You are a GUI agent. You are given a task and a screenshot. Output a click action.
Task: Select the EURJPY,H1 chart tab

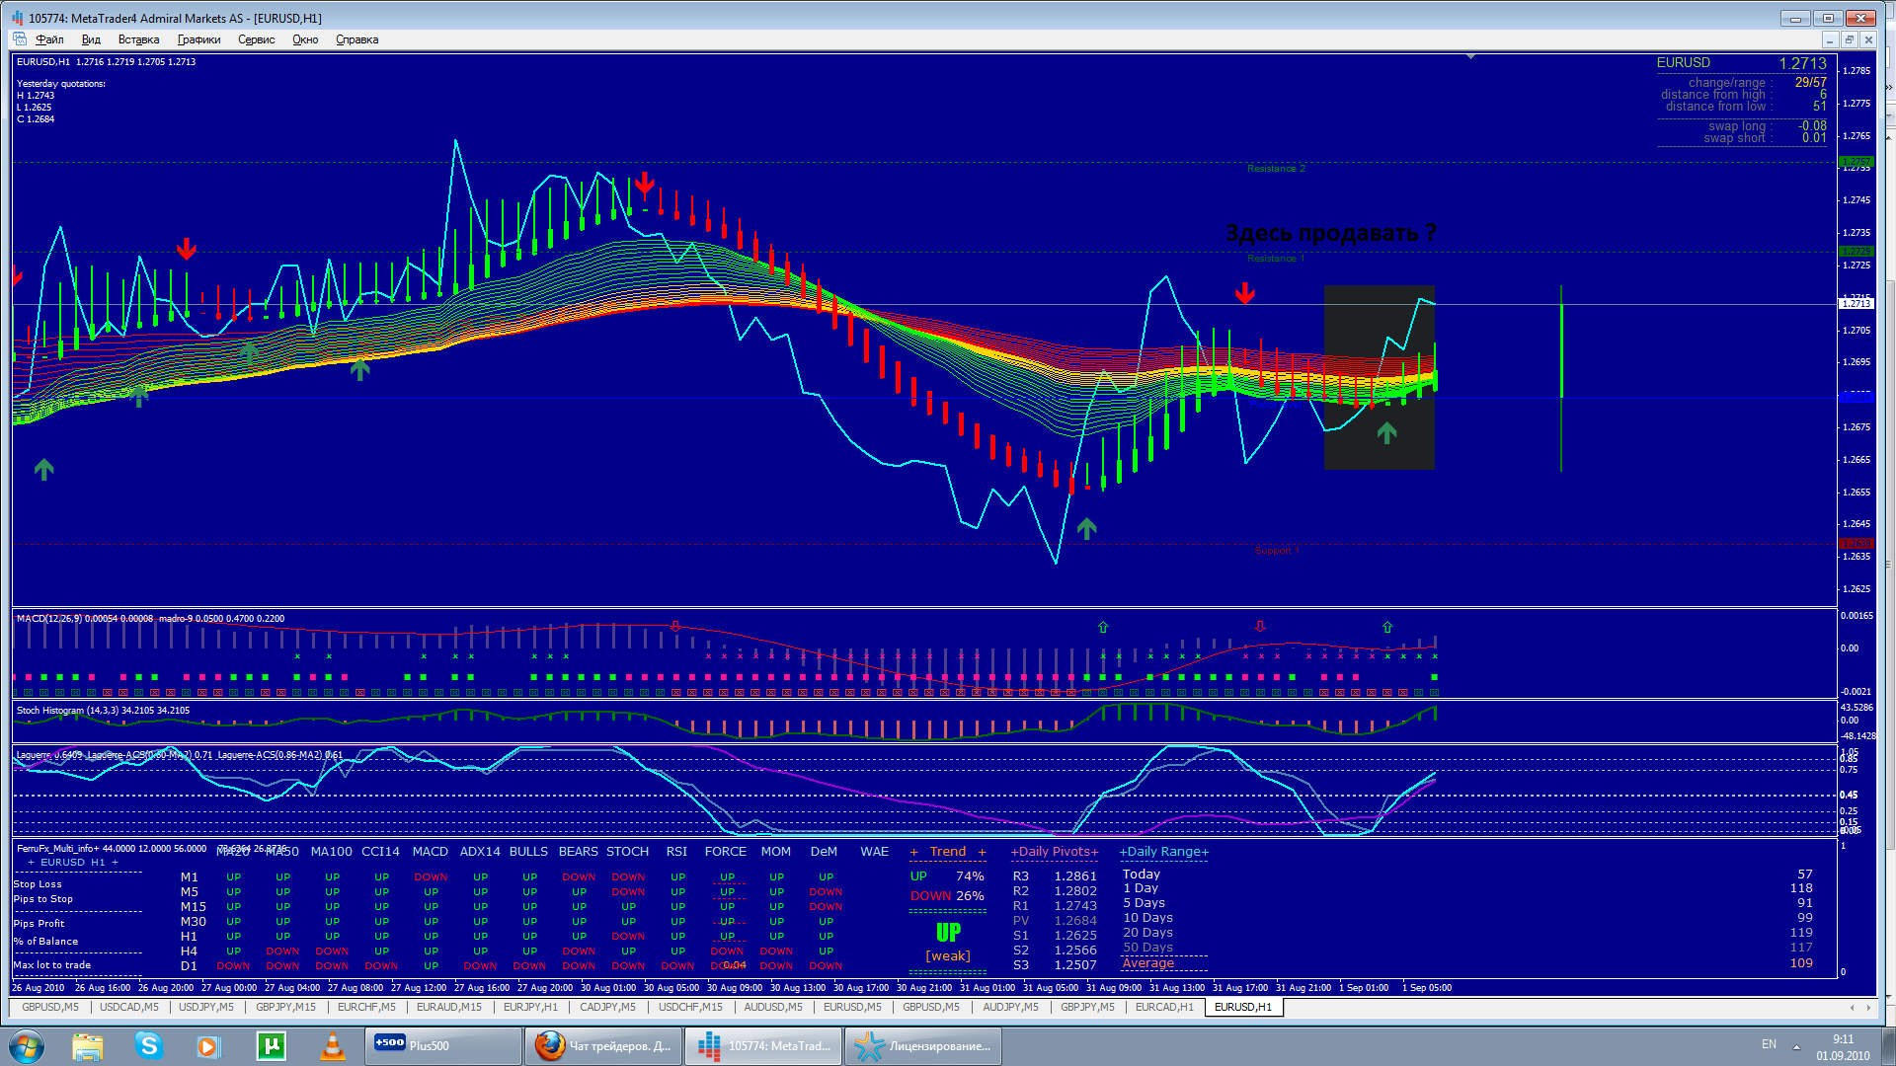point(530,1007)
